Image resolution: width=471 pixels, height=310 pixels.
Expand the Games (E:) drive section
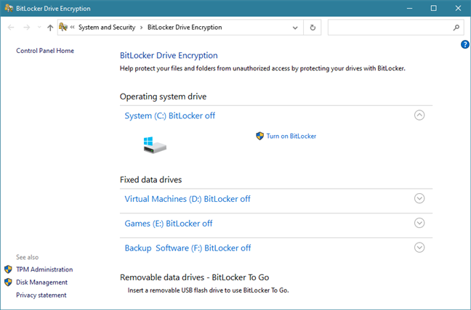pos(419,223)
